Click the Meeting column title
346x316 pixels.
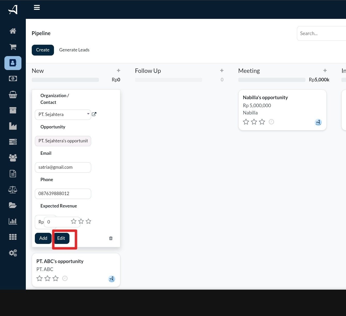(249, 71)
